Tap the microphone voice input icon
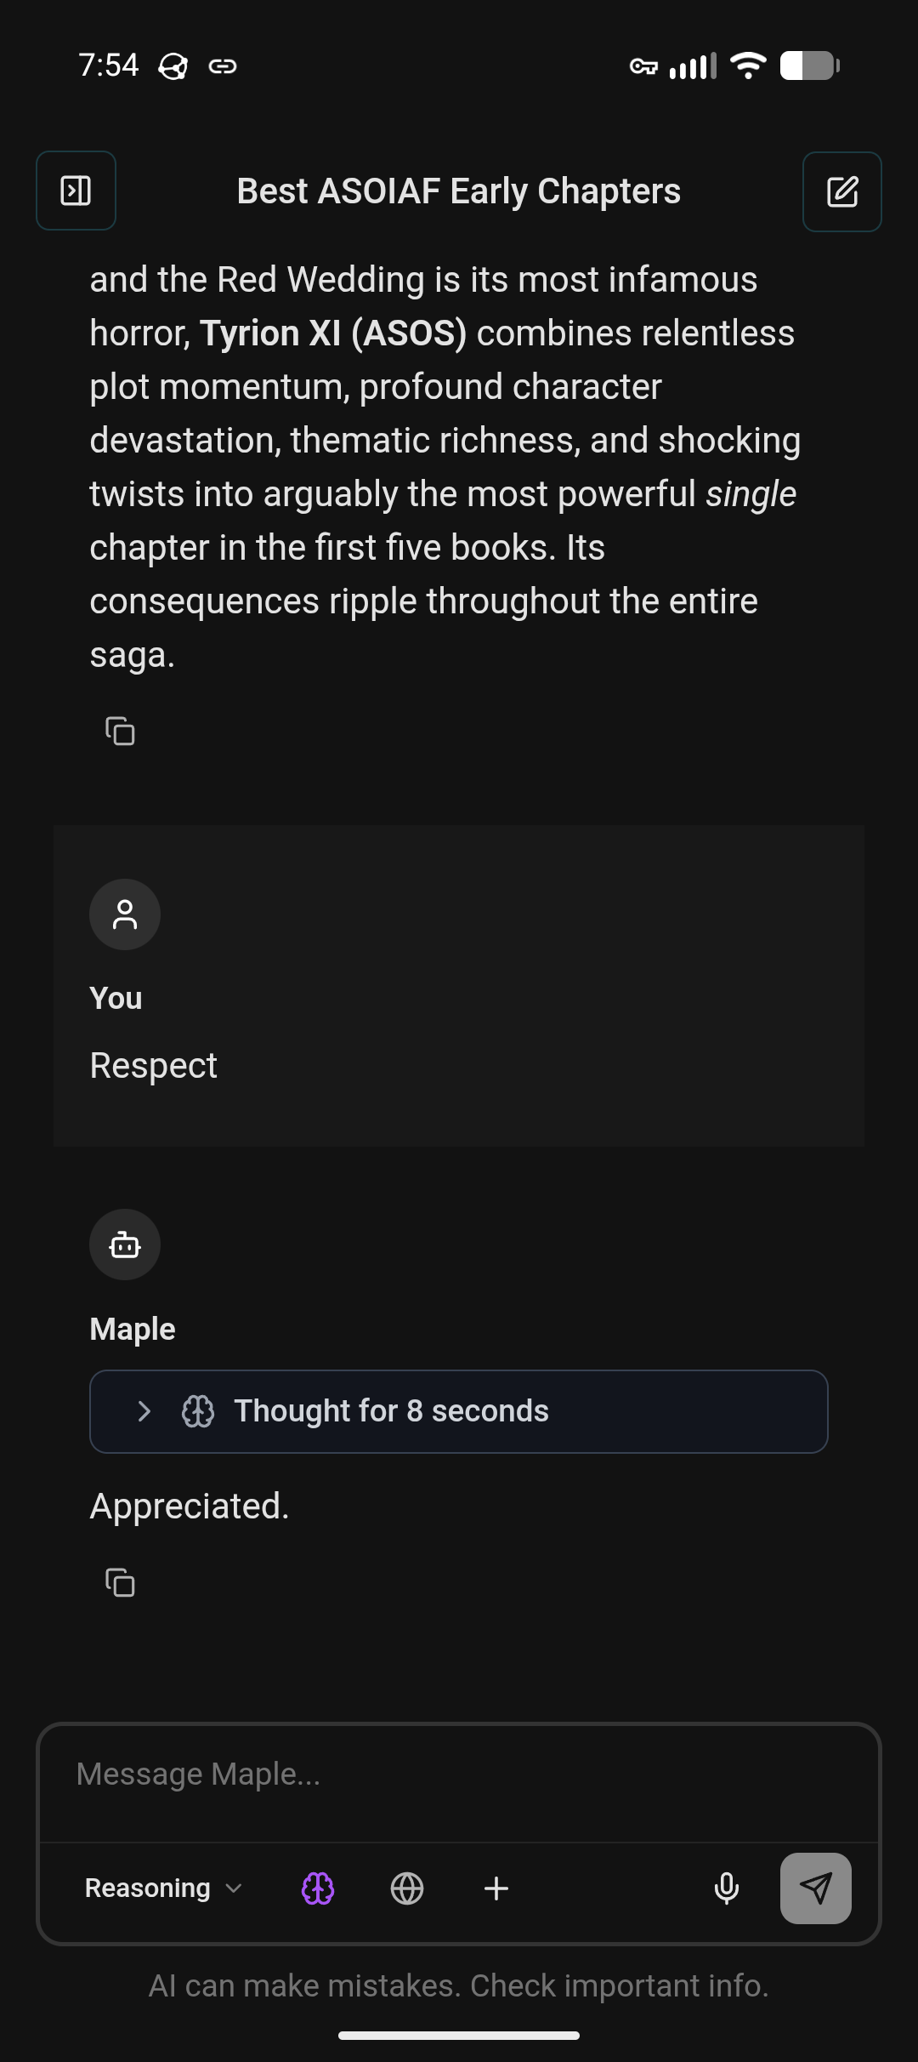The height and width of the screenshot is (2062, 918). point(726,1888)
